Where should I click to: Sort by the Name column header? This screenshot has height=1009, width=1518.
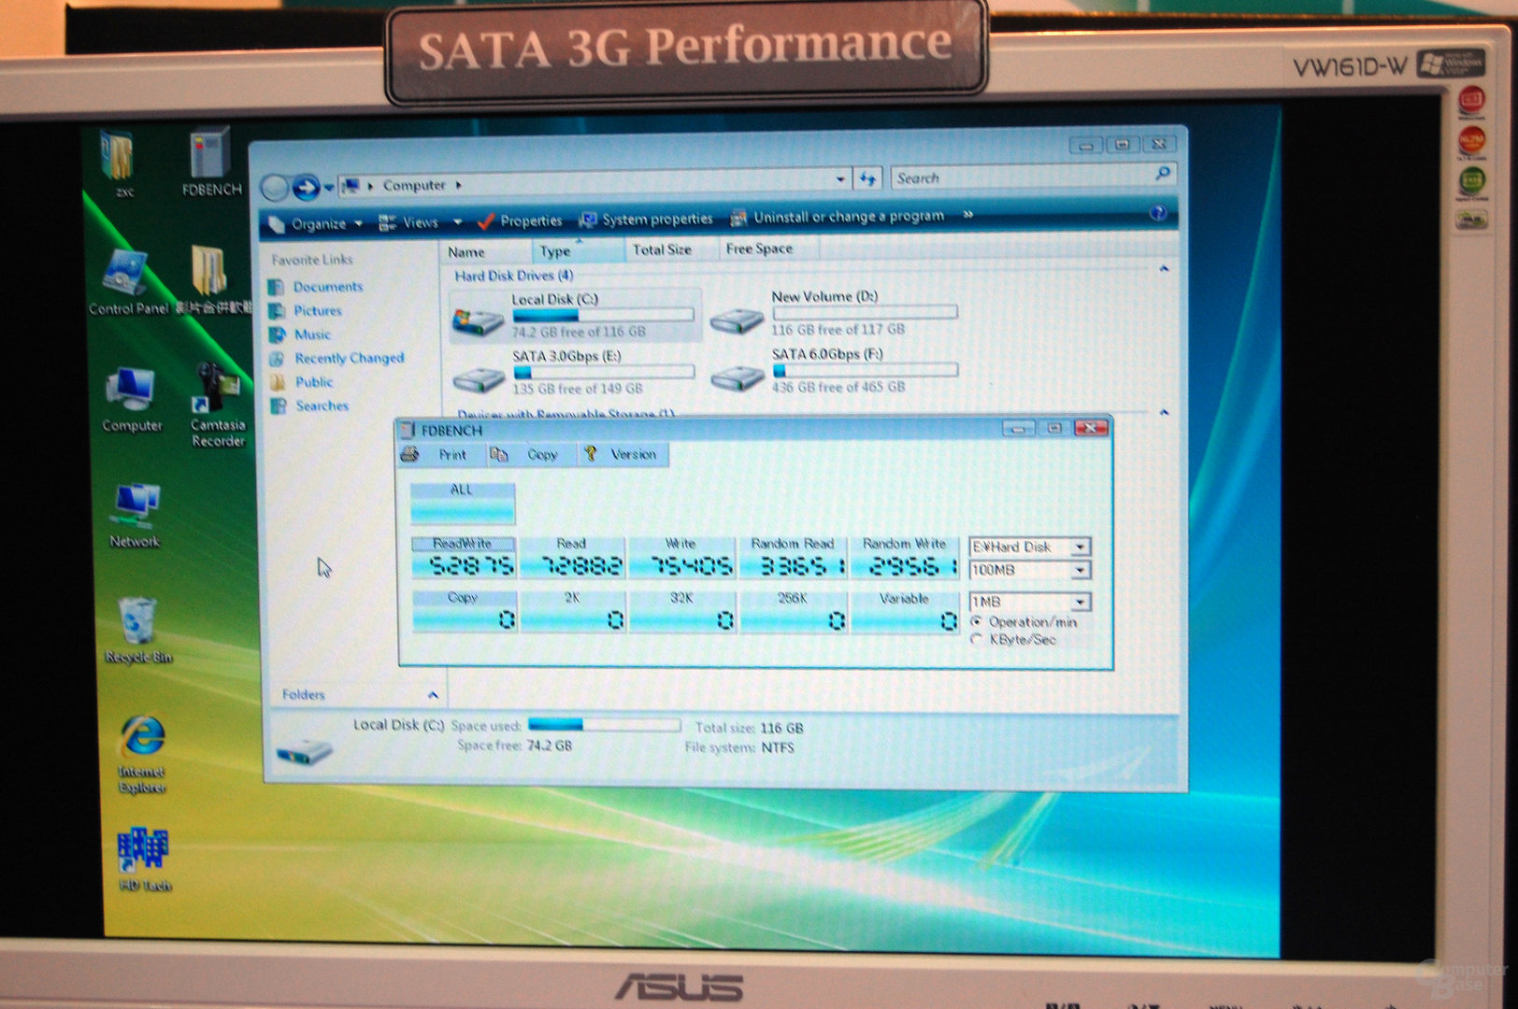click(x=486, y=251)
